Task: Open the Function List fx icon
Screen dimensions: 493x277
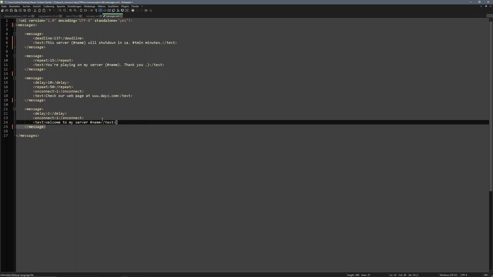Action: click(118, 10)
